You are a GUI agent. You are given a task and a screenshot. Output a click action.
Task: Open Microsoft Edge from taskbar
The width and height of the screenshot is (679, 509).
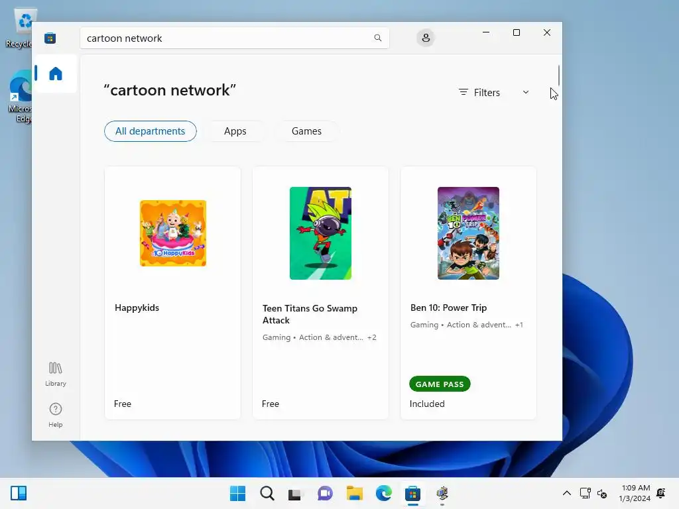384,493
